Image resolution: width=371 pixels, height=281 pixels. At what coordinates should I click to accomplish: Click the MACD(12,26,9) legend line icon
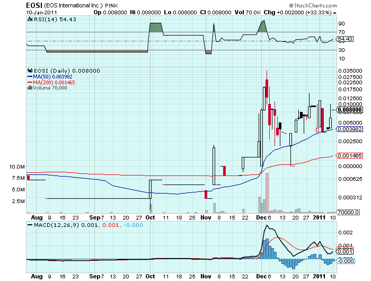click(30, 225)
